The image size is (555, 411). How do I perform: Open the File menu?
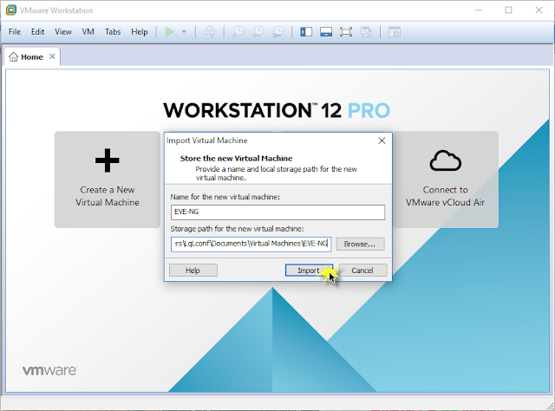15,32
